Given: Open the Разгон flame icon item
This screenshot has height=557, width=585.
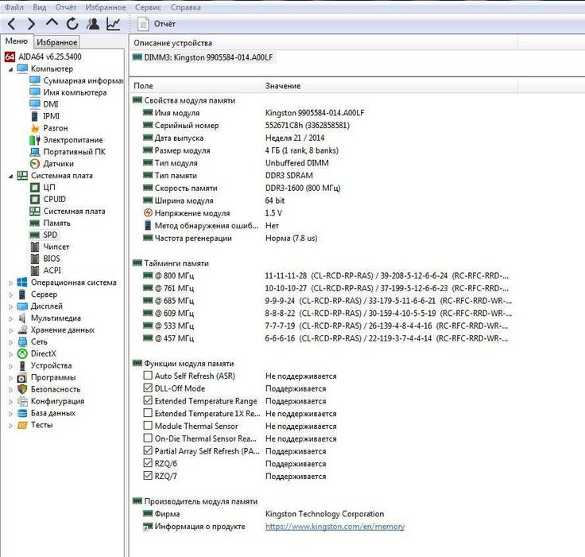Looking at the screenshot, I should (x=55, y=128).
